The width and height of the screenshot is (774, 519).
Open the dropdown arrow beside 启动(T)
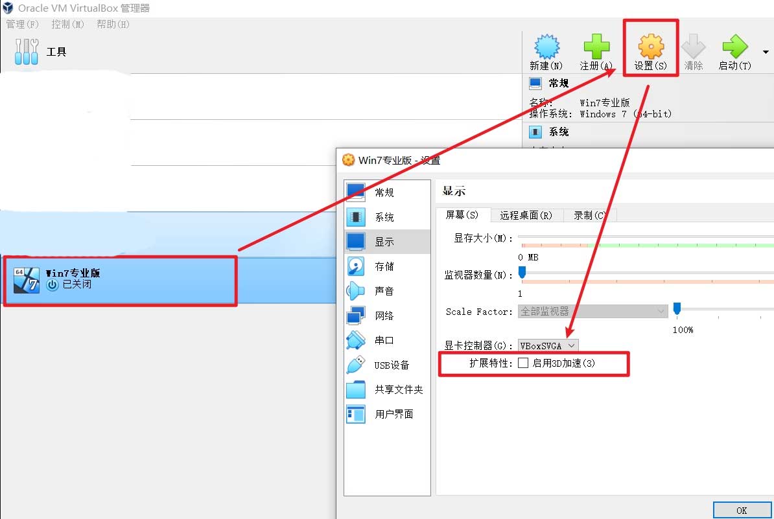pos(766,52)
